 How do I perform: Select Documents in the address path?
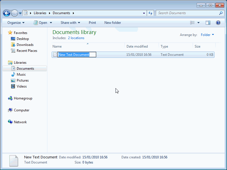coord(61,13)
